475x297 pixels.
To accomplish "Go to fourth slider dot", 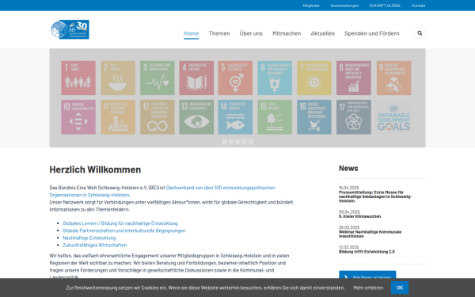I will [244, 142].
